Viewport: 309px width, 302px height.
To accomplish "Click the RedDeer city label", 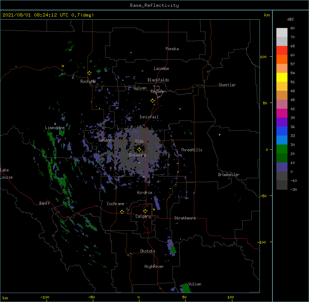I will (x=158, y=91).
